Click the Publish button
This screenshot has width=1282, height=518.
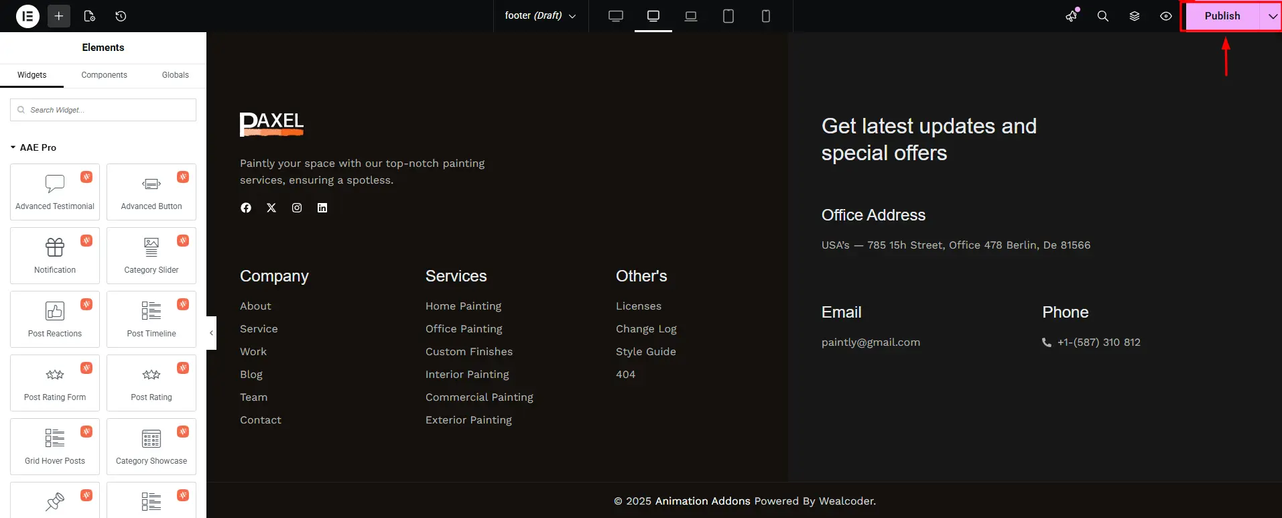point(1222,16)
